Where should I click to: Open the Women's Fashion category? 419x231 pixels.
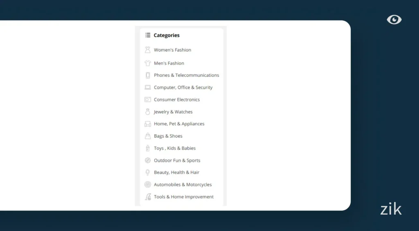tap(172, 50)
